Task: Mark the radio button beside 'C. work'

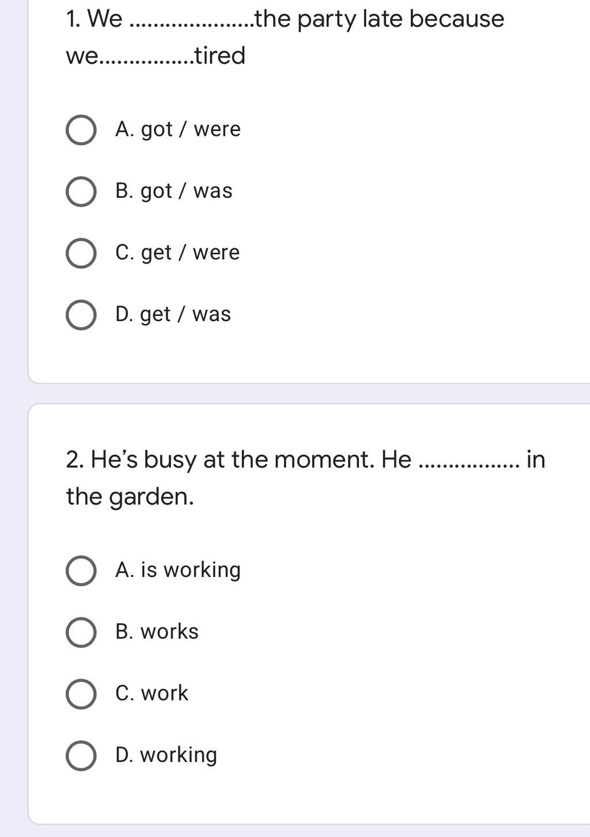Action: (x=81, y=693)
